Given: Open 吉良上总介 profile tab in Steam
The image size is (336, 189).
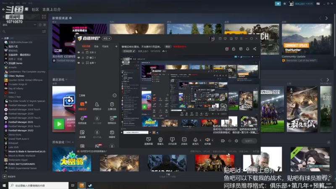Looking at the screenshot, I should tap(52, 9).
